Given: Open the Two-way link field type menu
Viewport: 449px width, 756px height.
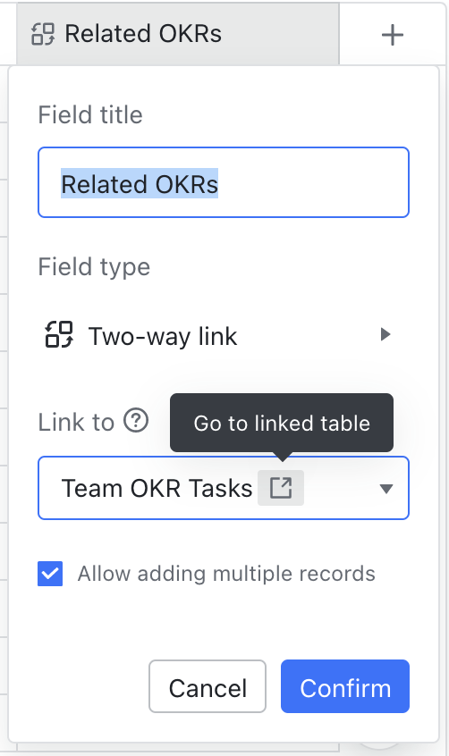Looking at the screenshot, I should click(x=224, y=335).
